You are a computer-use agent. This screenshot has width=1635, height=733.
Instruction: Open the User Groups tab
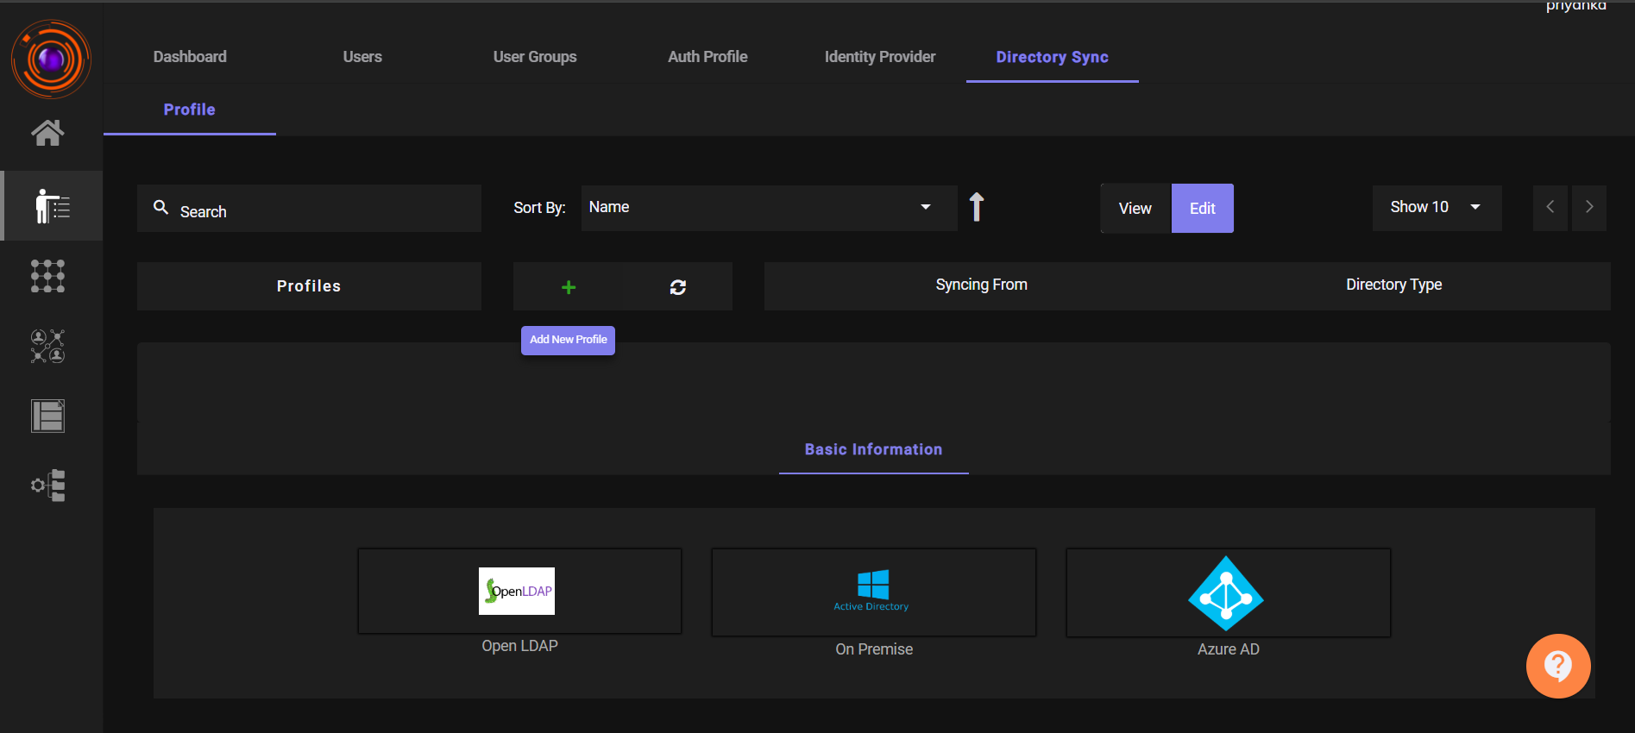[x=535, y=57]
